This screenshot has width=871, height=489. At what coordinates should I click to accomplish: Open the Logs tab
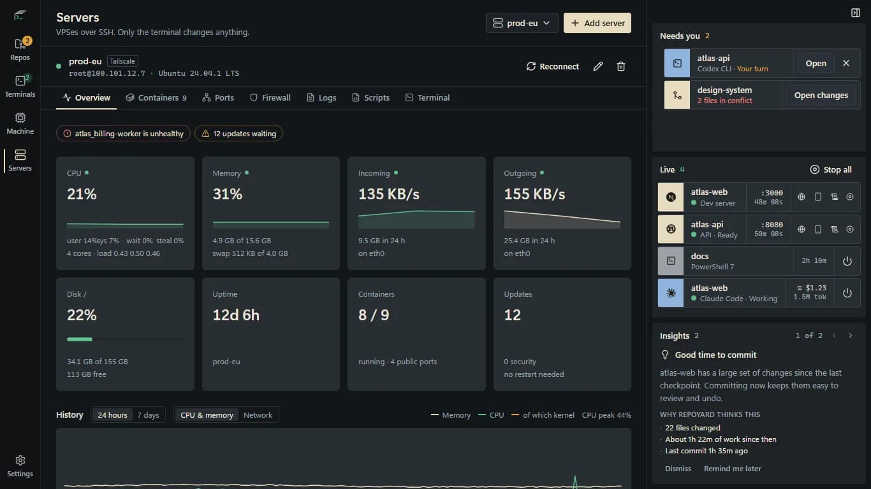(321, 98)
